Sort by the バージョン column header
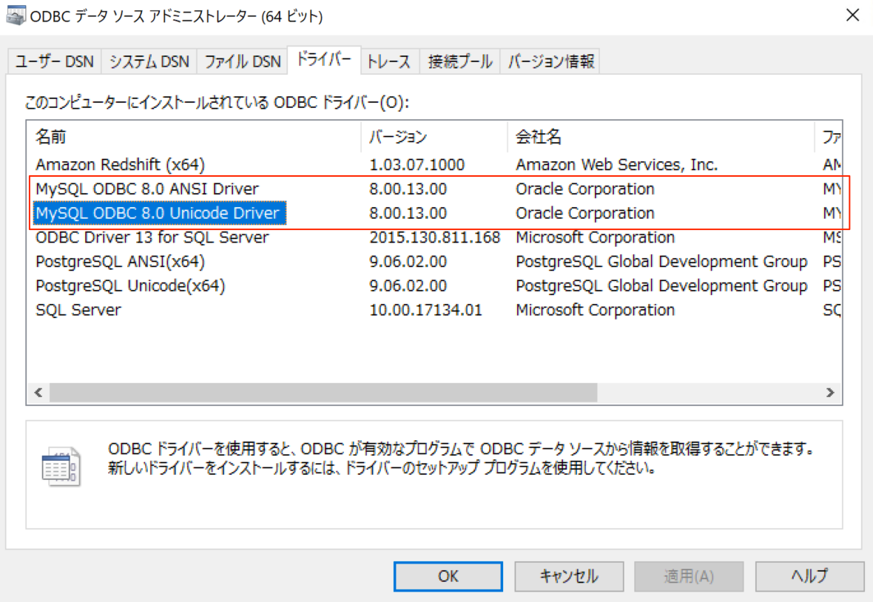This screenshot has width=873, height=602. [434, 137]
